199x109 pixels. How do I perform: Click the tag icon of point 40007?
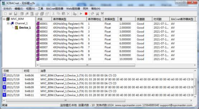click(38, 47)
